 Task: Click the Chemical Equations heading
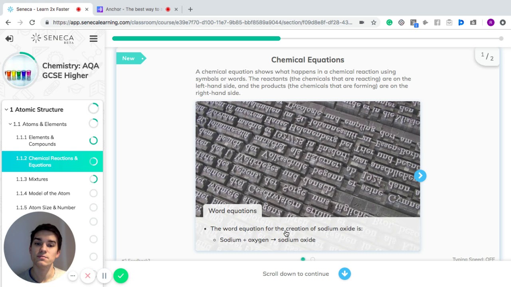pos(307,60)
